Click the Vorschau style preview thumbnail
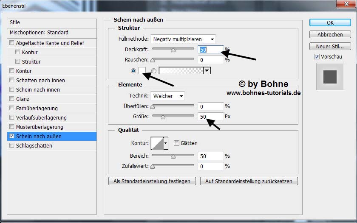 click(x=329, y=77)
